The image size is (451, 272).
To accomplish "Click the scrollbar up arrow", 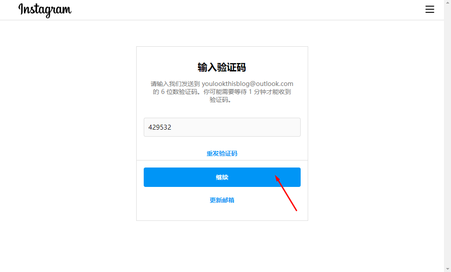I will coord(447,2).
